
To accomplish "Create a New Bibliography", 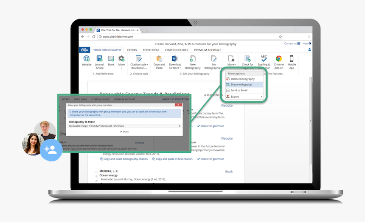I will [x=193, y=62].
